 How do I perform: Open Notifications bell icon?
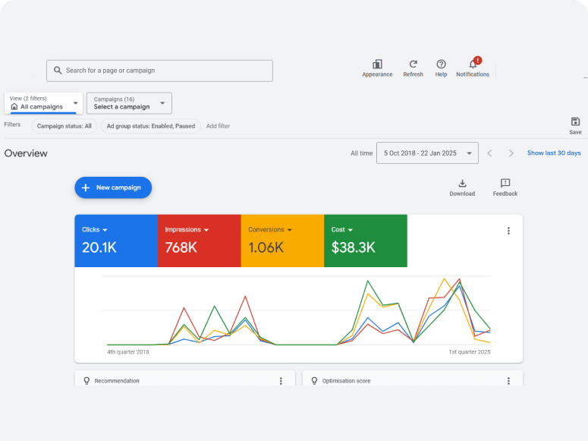click(473, 65)
